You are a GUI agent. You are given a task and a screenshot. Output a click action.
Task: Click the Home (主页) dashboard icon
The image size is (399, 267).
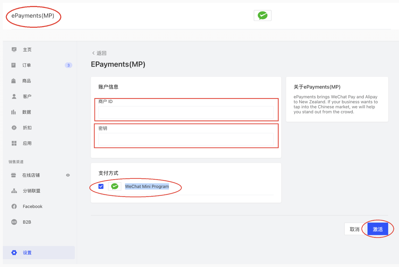pos(14,50)
